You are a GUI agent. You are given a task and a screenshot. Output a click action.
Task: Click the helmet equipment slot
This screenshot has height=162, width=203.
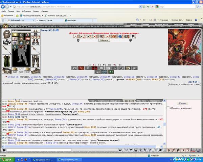pos(7,34)
